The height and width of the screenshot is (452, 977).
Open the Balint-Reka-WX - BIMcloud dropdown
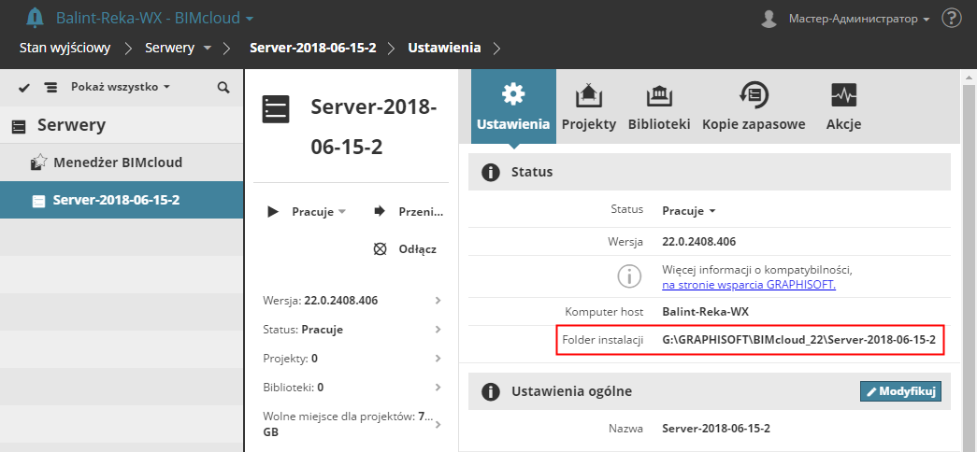coord(154,18)
